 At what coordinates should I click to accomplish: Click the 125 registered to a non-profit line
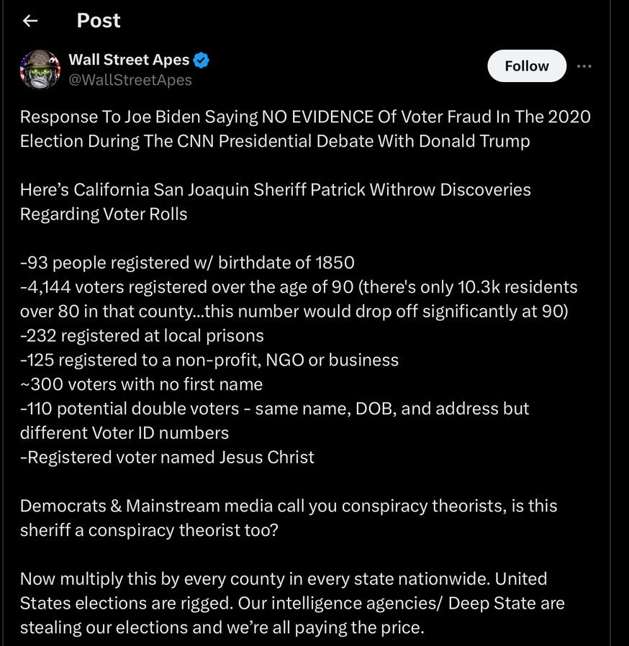209,360
